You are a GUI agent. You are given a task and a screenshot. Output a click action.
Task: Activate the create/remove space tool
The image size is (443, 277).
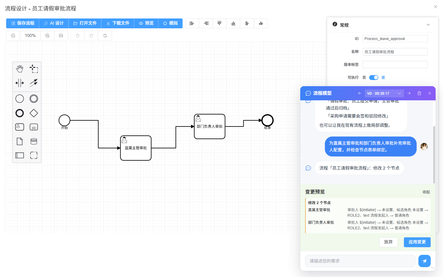pos(20,83)
